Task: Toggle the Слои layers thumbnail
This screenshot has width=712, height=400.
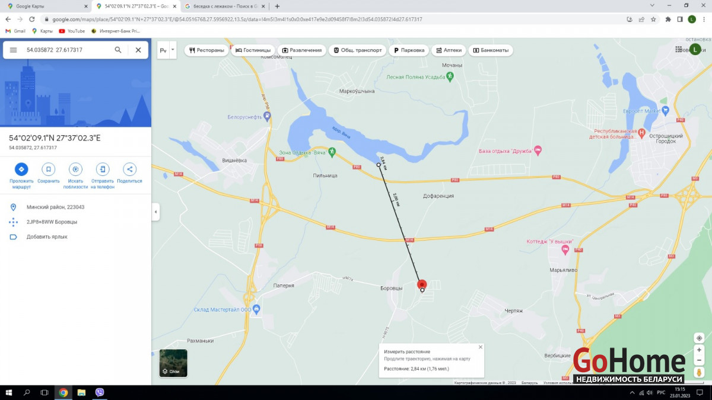Action: [x=173, y=363]
